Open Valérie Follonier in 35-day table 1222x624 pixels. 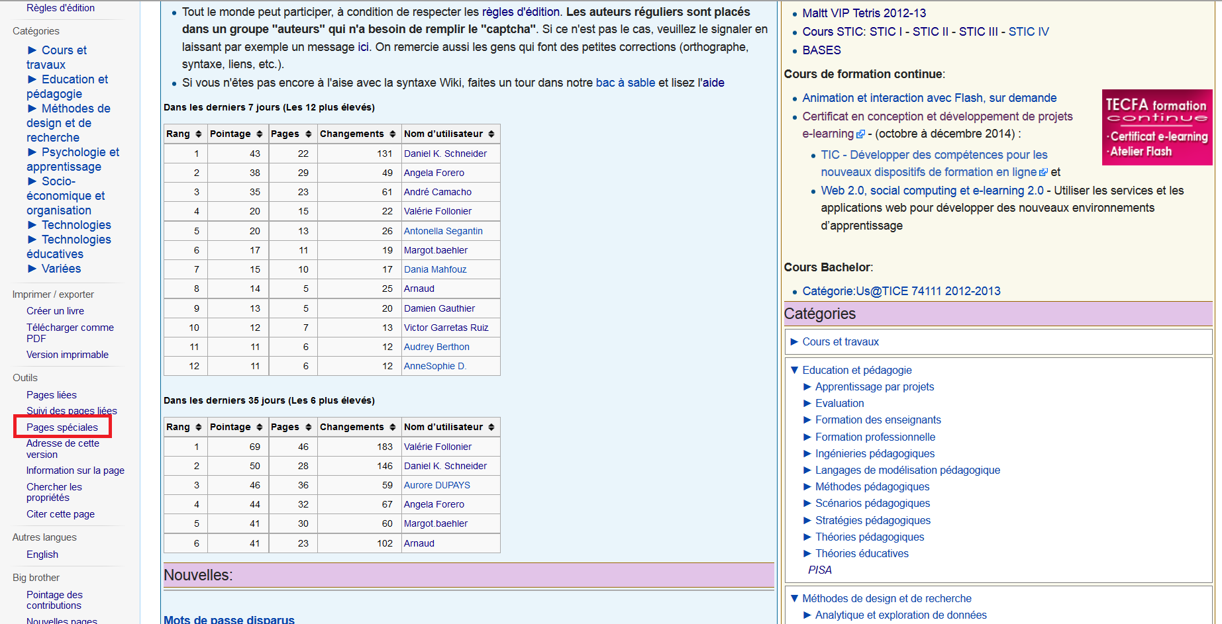[x=438, y=447]
